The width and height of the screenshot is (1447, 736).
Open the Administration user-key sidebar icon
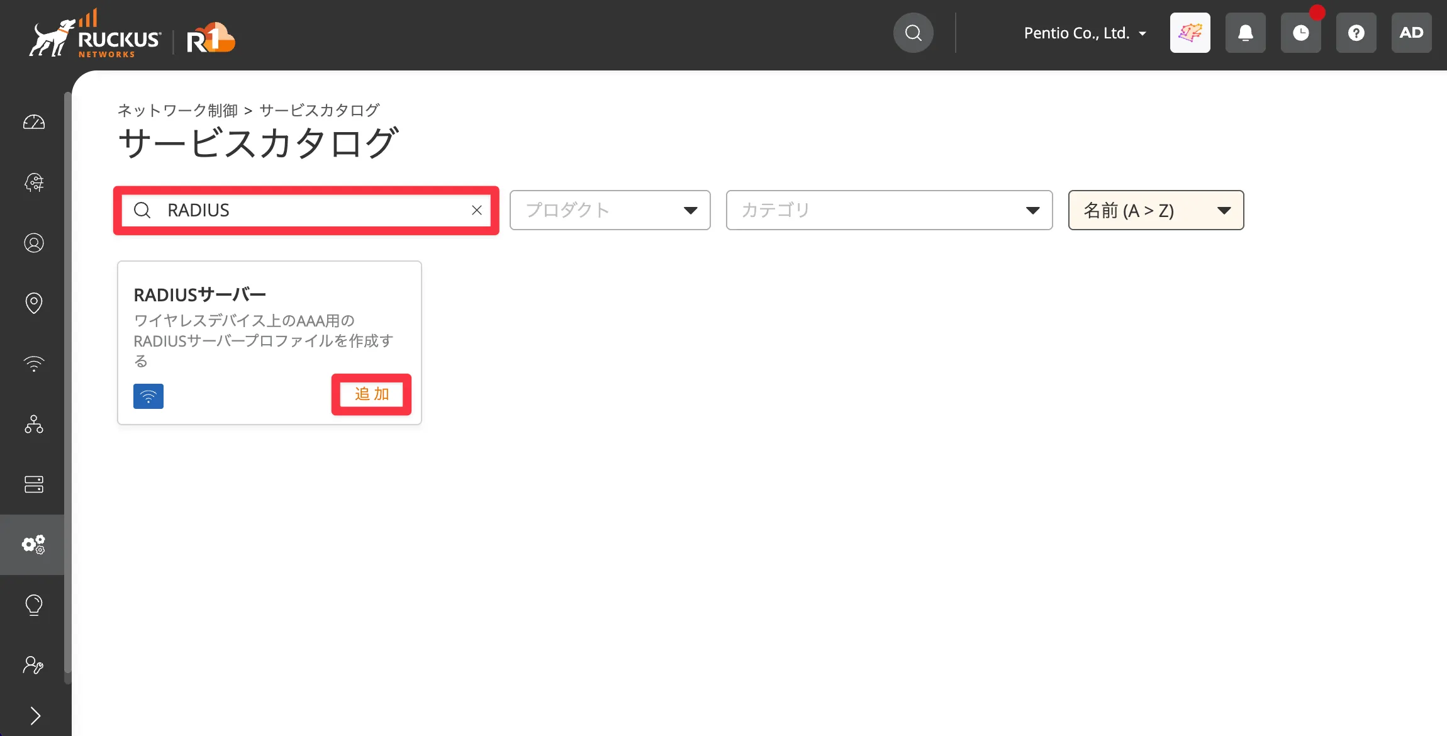point(34,666)
